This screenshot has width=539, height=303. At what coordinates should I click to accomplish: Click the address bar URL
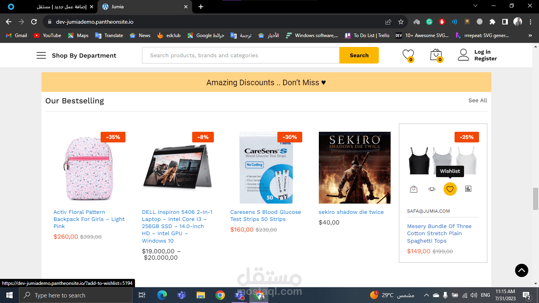pos(95,22)
